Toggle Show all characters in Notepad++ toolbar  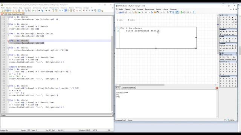63,10
